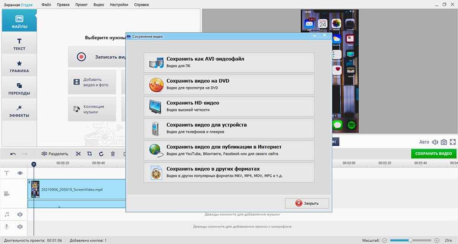
Task: Toggle text track visibility with the eye icon
Action: [20, 173]
